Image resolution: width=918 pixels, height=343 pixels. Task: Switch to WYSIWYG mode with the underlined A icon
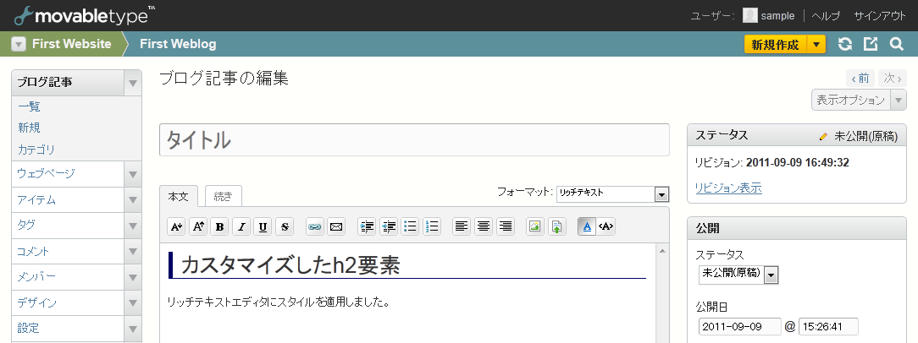(x=587, y=226)
